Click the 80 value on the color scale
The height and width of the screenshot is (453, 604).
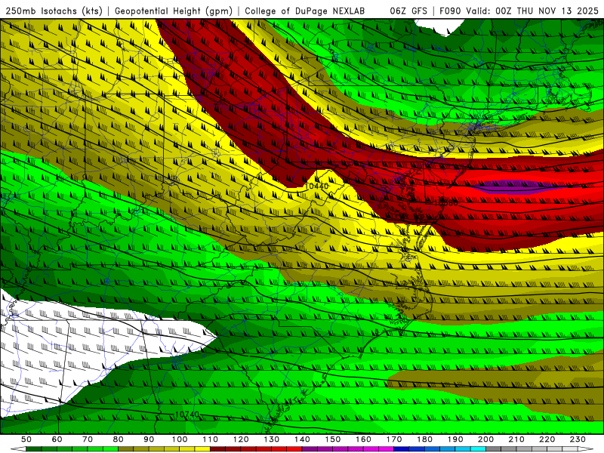(x=119, y=439)
